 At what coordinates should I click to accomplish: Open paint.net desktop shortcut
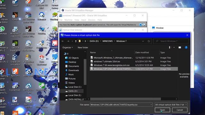15,101
